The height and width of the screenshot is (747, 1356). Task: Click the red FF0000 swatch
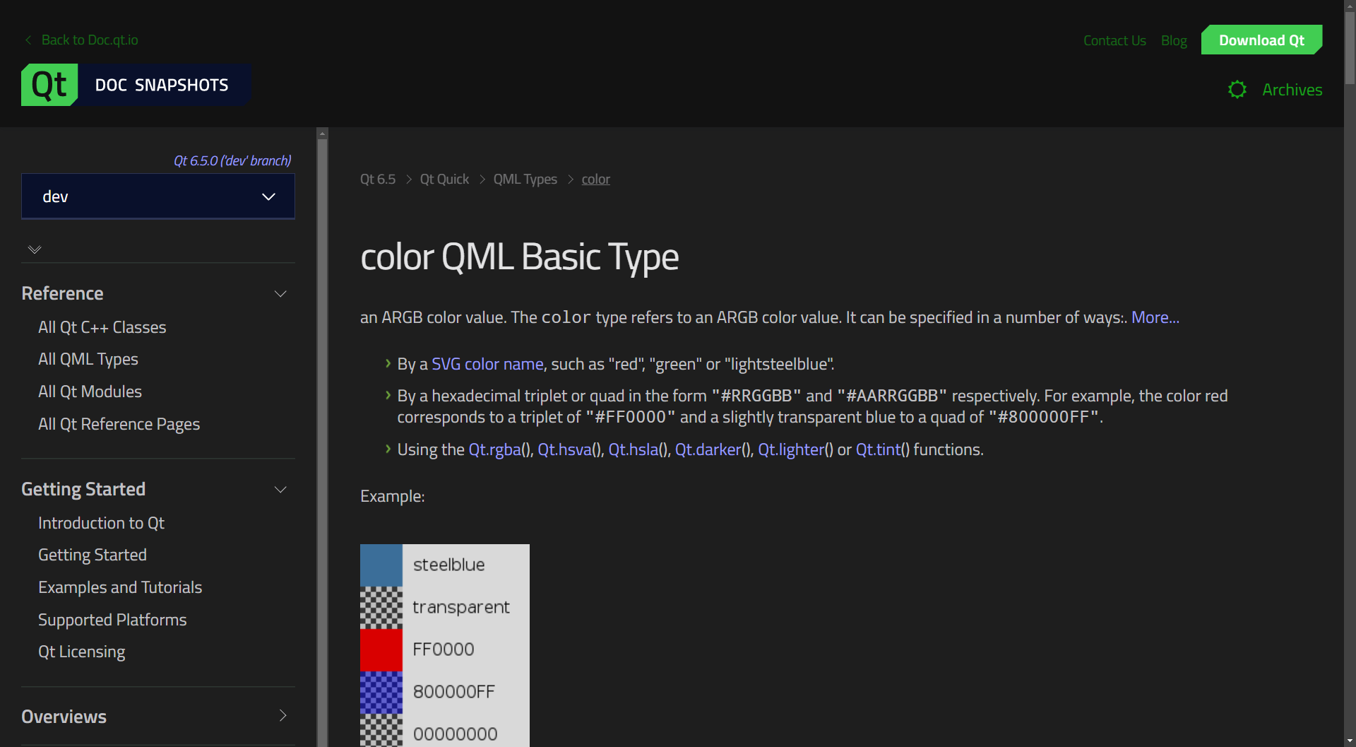tap(381, 649)
